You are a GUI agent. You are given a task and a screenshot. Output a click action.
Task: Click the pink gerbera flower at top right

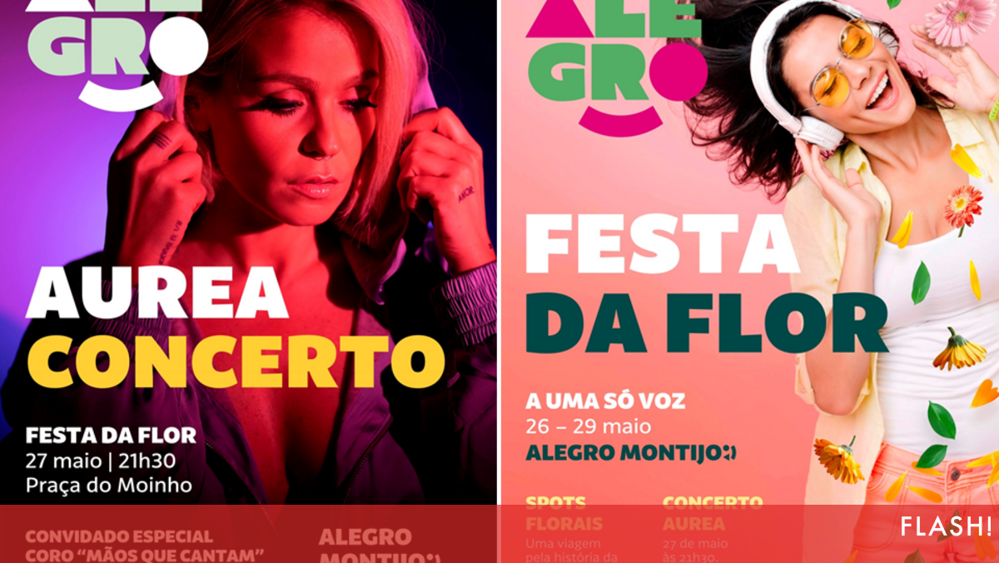959,21
